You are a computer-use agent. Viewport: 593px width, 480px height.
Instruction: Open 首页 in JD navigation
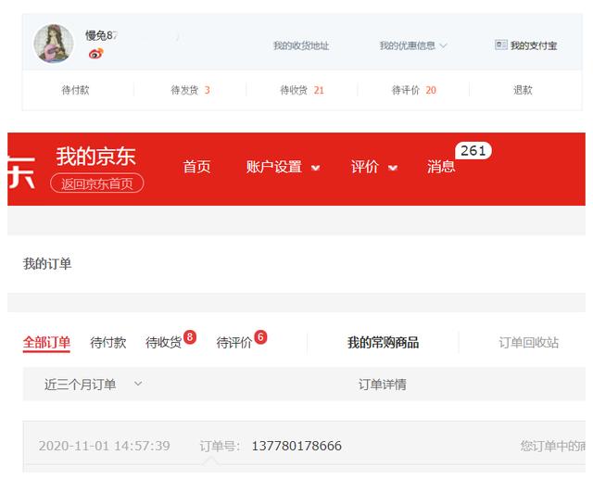[x=196, y=167]
